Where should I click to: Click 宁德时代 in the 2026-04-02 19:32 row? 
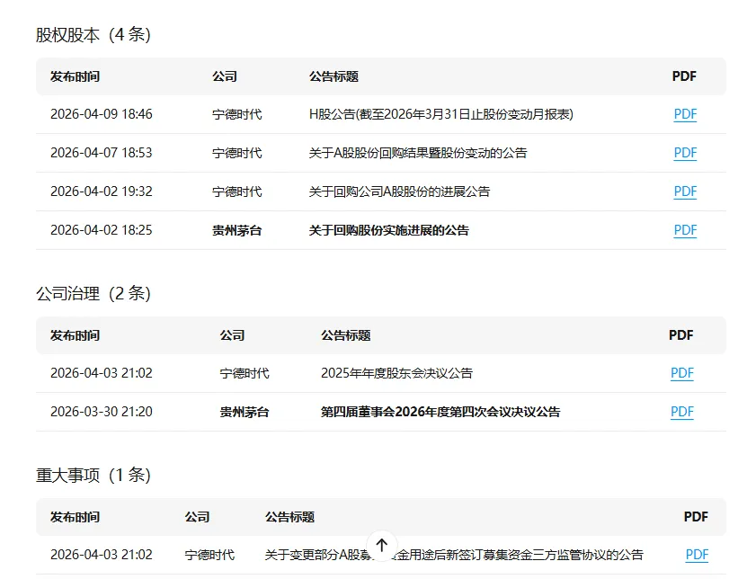tap(236, 192)
